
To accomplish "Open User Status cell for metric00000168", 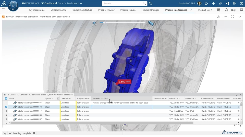I will 67,115.
